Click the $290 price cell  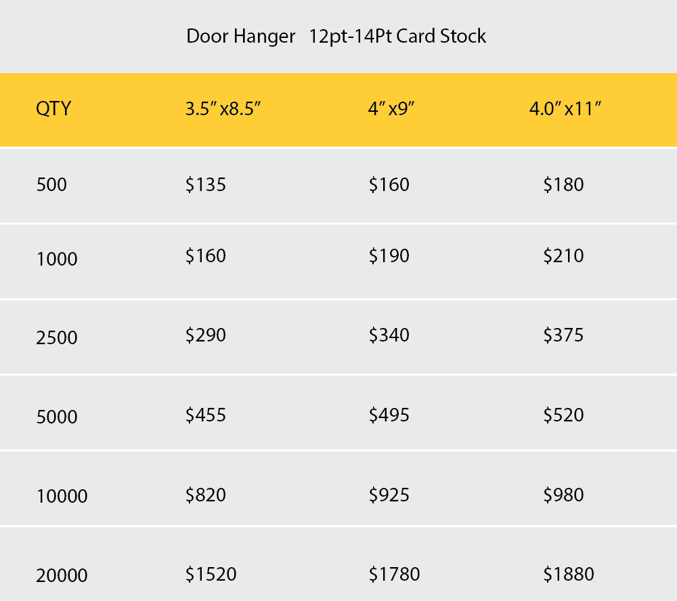[x=206, y=335]
